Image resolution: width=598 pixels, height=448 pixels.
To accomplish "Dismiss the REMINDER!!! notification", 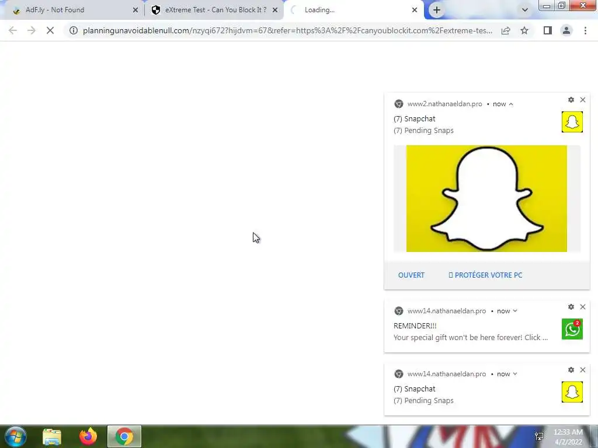I will pos(583,307).
